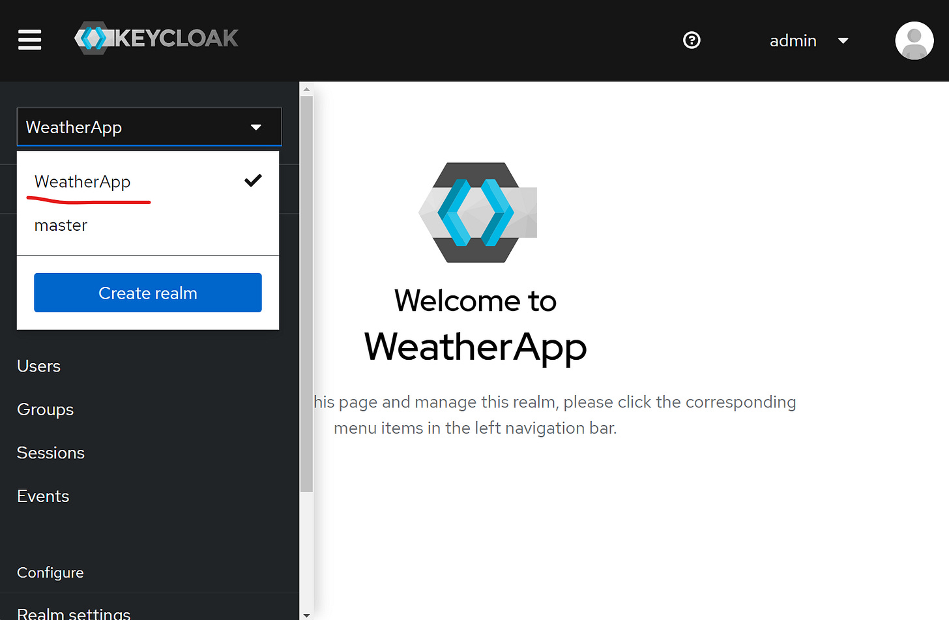The width and height of the screenshot is (949, 620).
Task: Click the sidebar scrollbar thumb
Action: (306, 293)
